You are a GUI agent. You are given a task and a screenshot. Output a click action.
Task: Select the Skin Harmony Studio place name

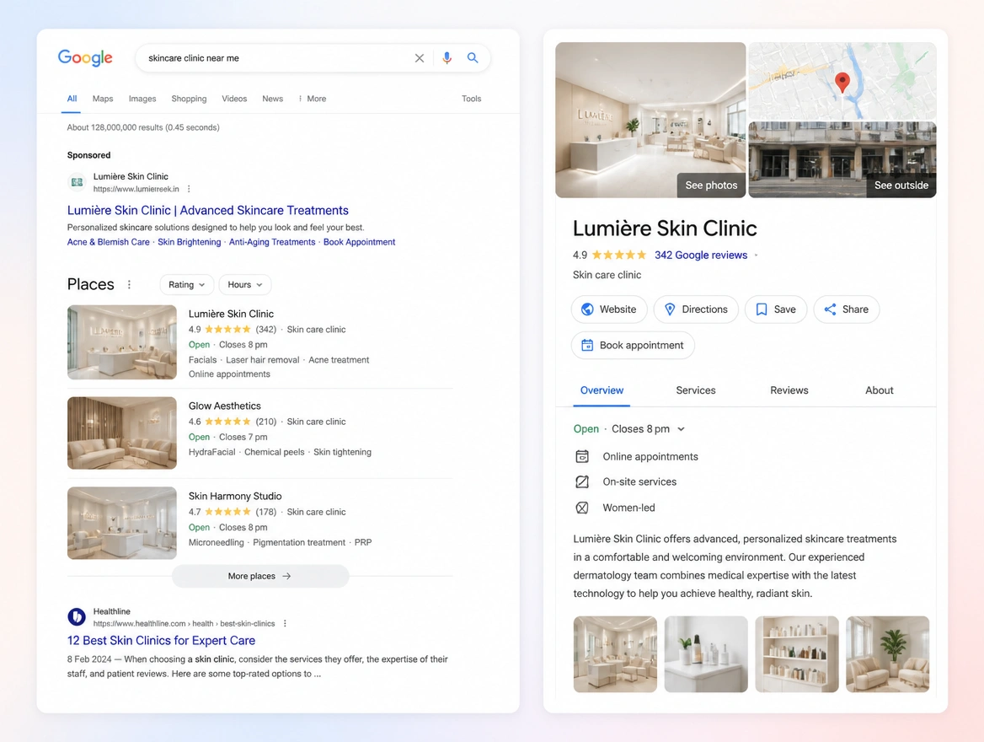(235, 496)
